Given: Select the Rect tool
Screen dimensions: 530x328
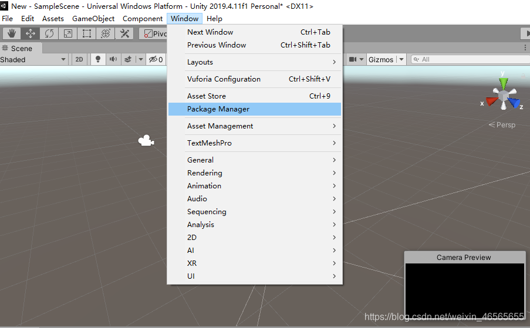Looking at the screenshot, I should click(x=87, y=33).
